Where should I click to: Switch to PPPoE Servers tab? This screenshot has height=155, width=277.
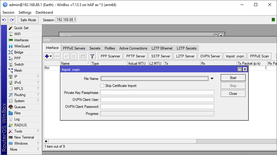pos(74,48)
